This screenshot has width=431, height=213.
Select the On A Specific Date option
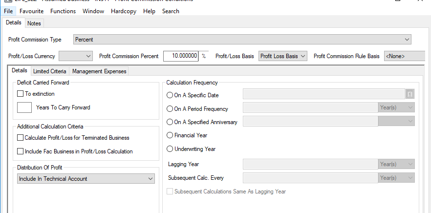[170, 95]
